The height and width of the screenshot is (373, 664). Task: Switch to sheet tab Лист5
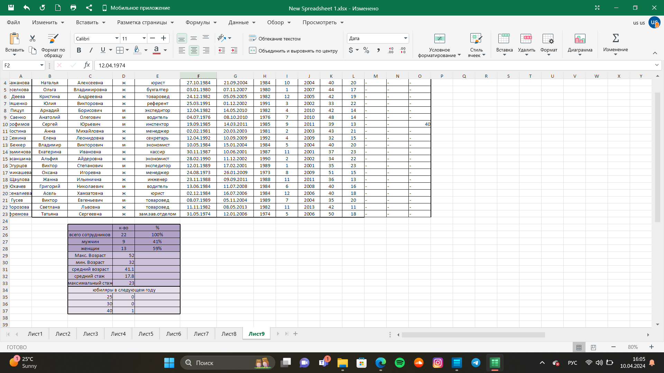pyautogui.click(x=146, y=334)
